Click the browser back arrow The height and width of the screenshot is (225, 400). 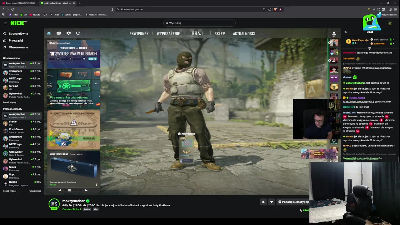click(3, 9)
